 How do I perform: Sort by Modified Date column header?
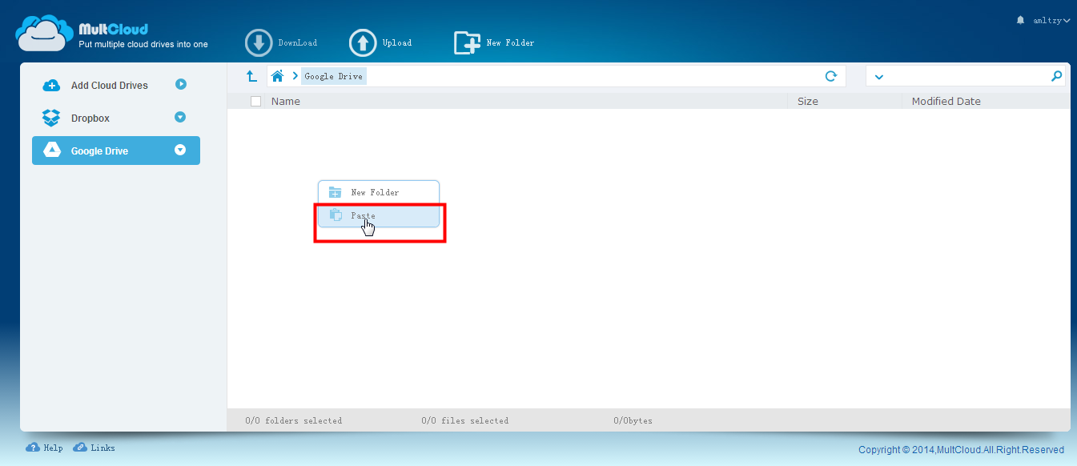(946, 101)
